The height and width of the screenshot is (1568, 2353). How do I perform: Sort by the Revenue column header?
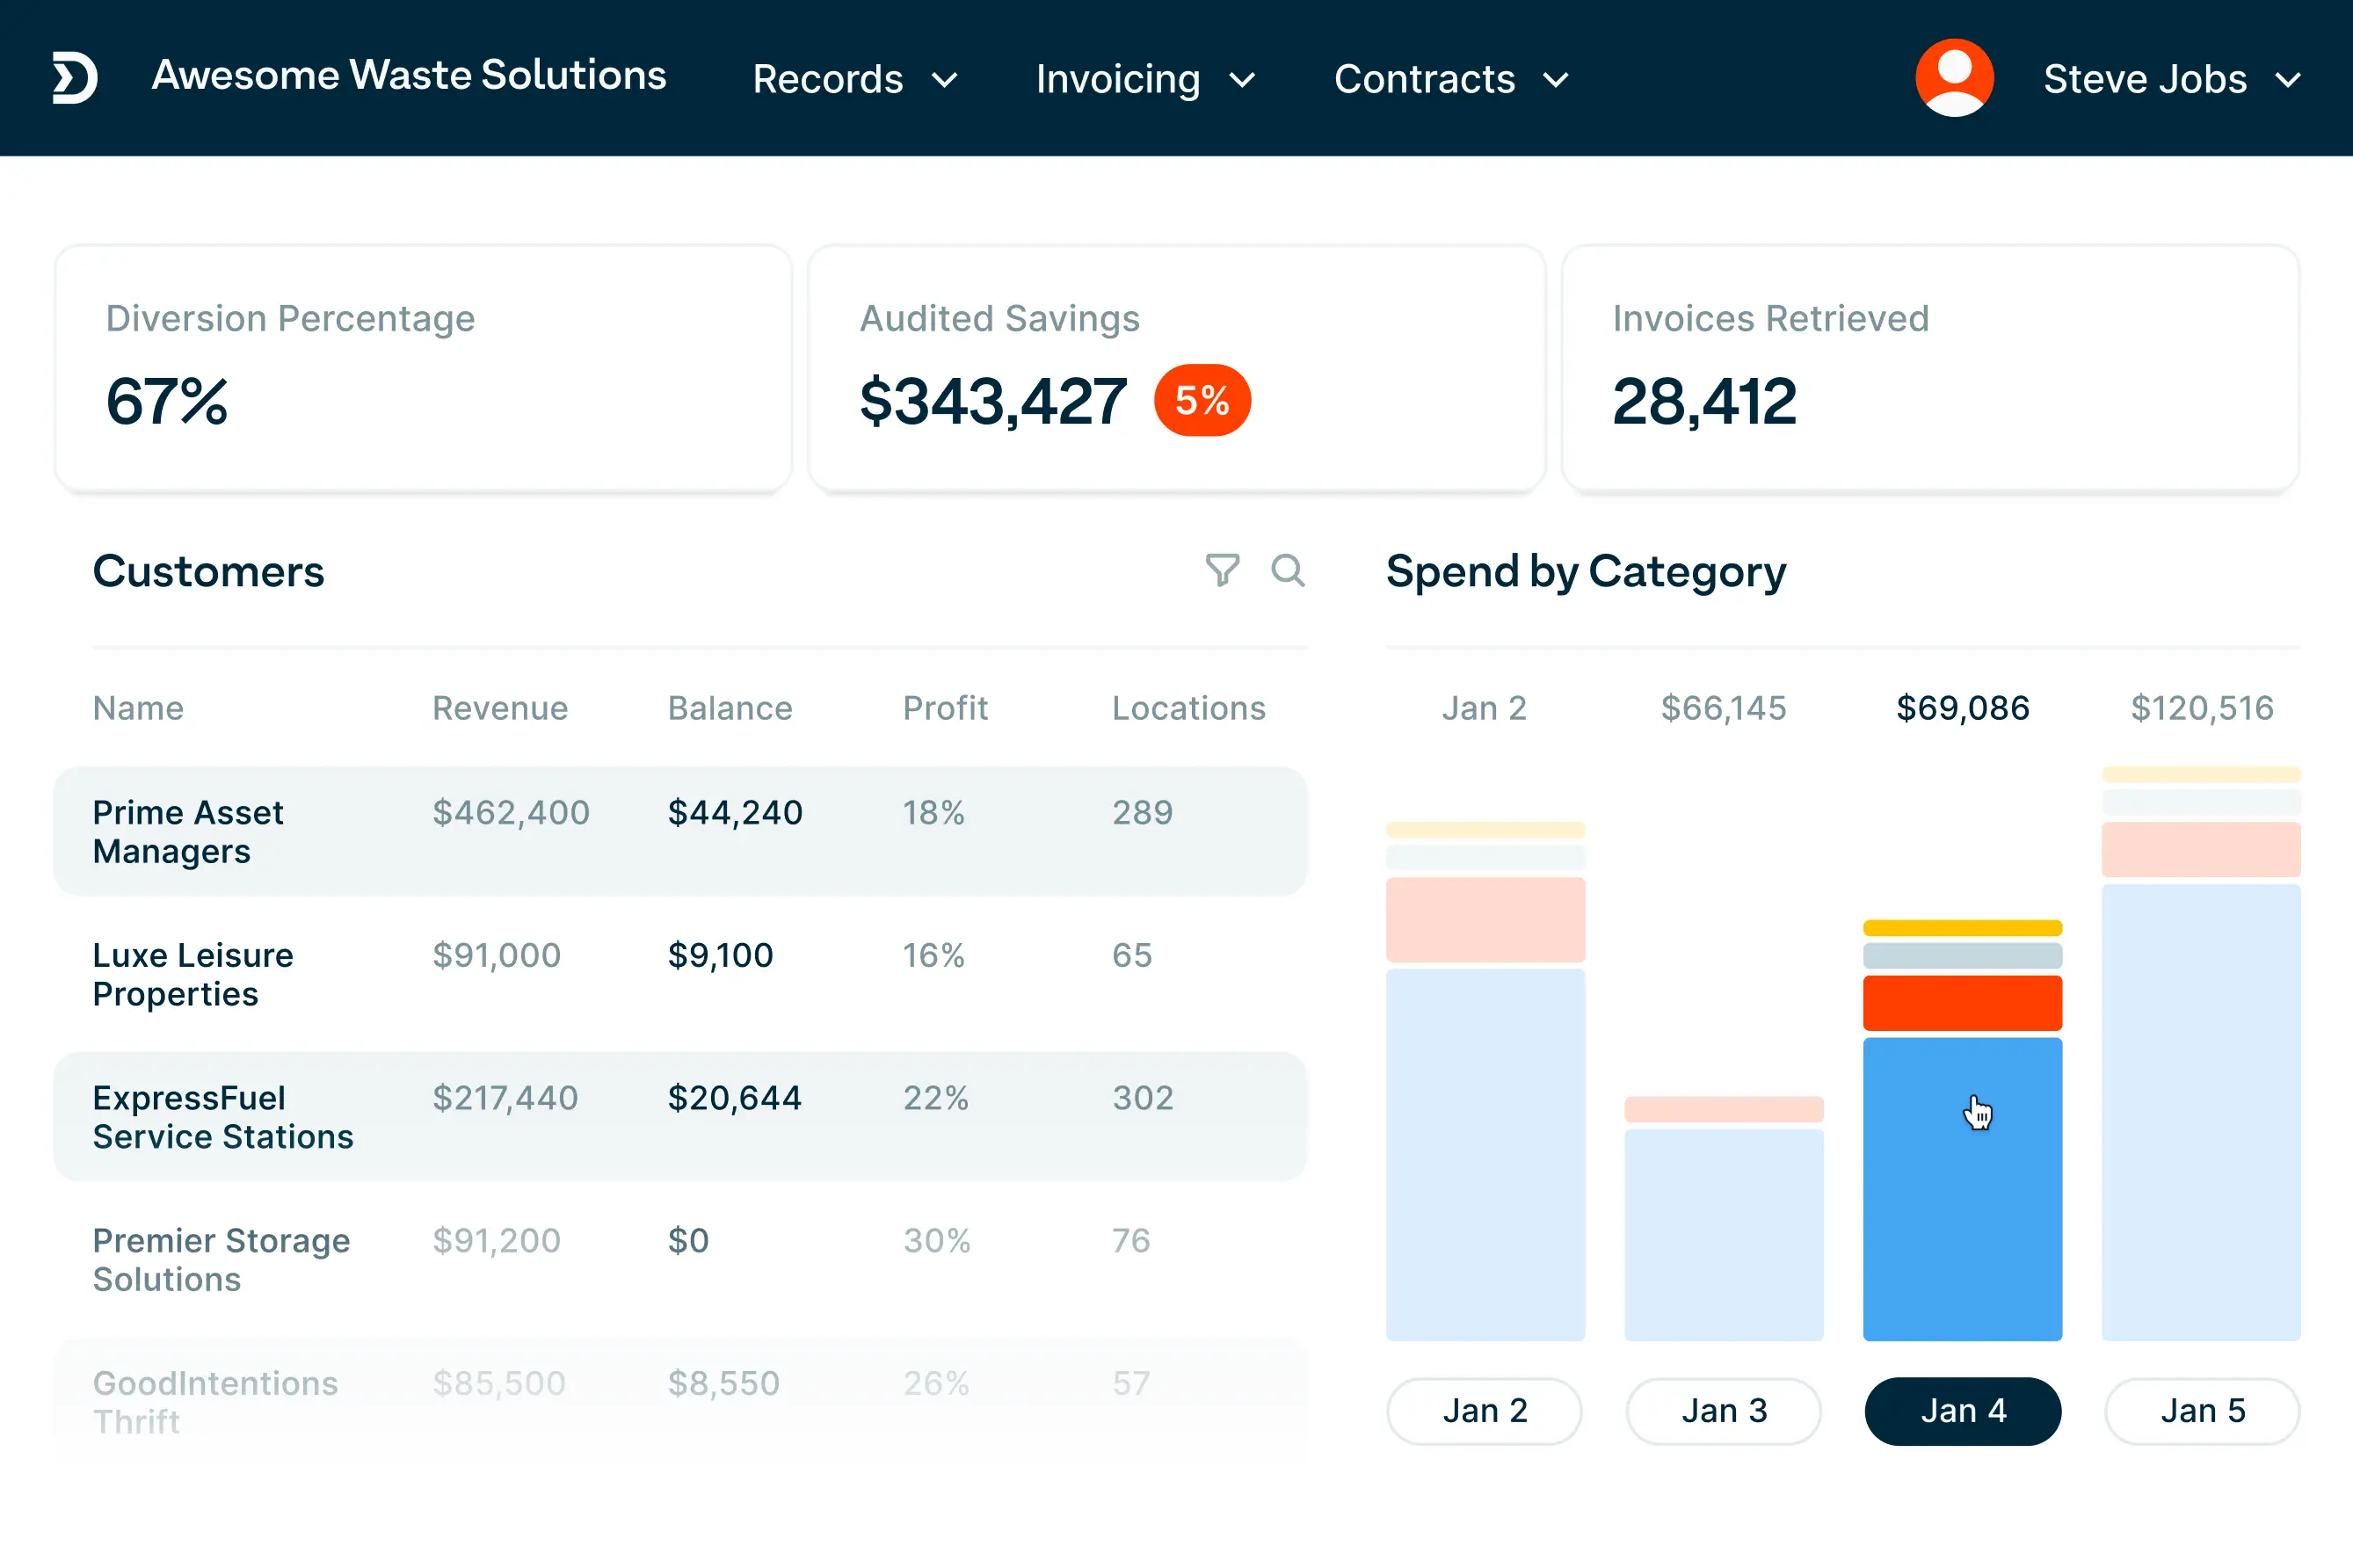[499, 708]
